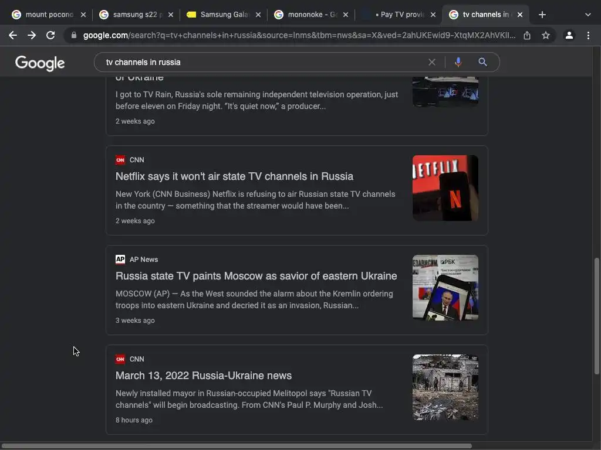
Task: Close the 'mount pocono' tab
Action: click(83, 15)
